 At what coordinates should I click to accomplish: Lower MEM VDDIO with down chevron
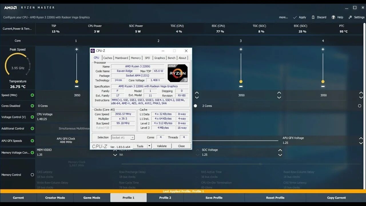tap(115, 155)
